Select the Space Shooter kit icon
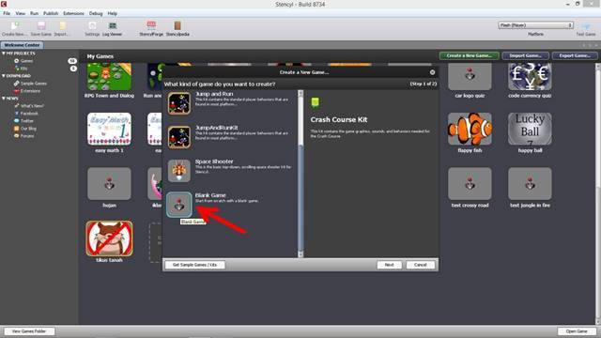601x338 pixels. (x=179, y=171)
